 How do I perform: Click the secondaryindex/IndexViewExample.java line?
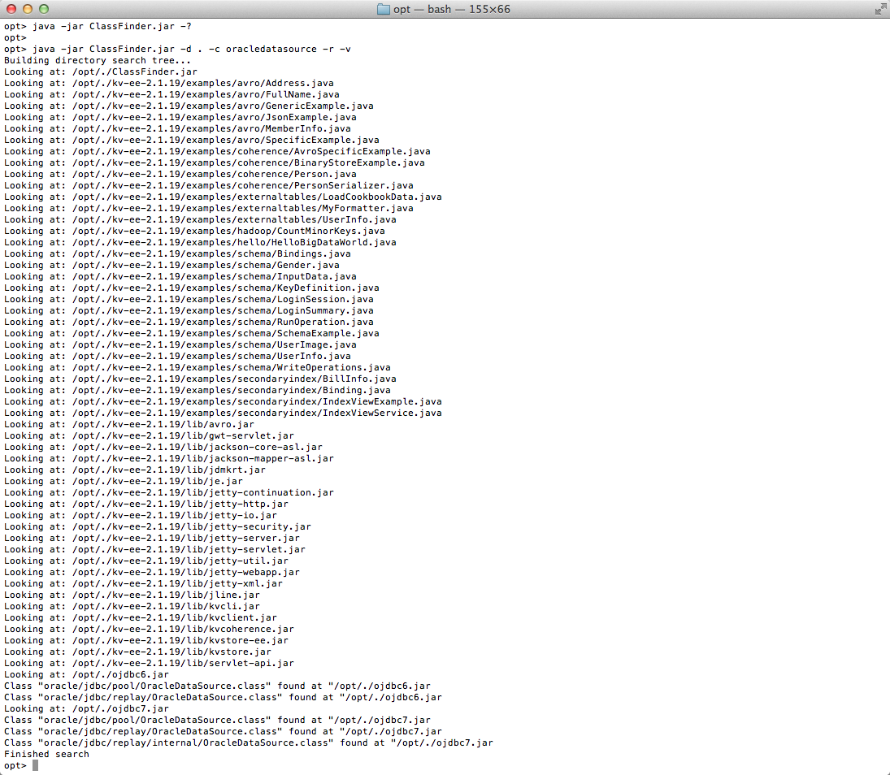tap(223, 401)
